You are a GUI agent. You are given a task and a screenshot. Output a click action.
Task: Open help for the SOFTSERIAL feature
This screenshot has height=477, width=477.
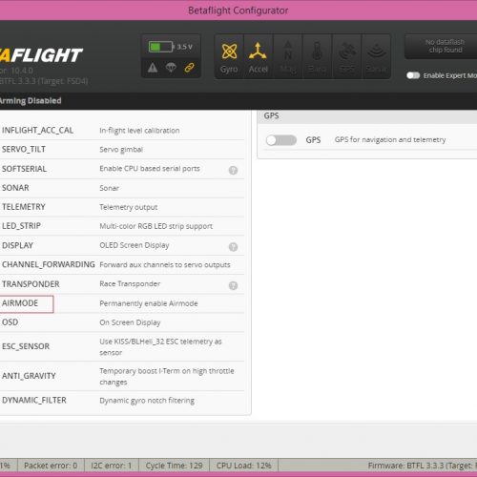coord(233,171)
